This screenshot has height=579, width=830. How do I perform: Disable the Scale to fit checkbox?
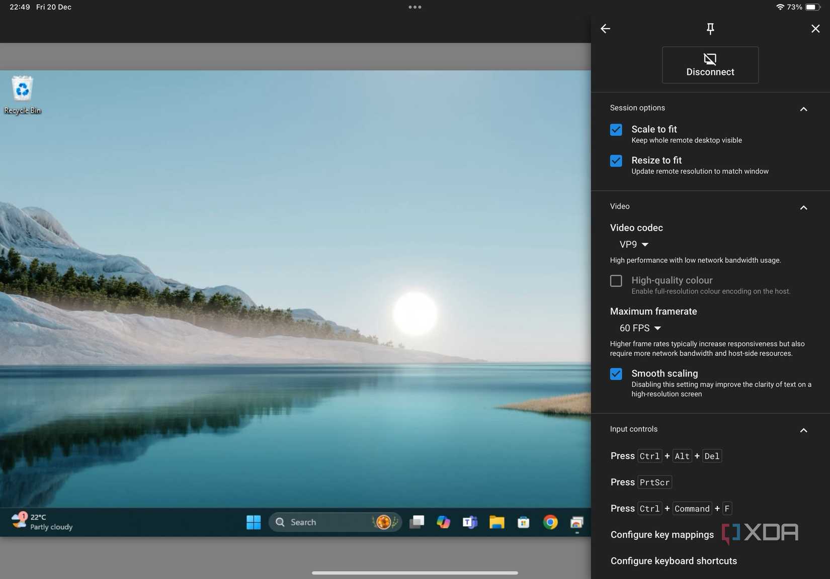tap(616, 130)
